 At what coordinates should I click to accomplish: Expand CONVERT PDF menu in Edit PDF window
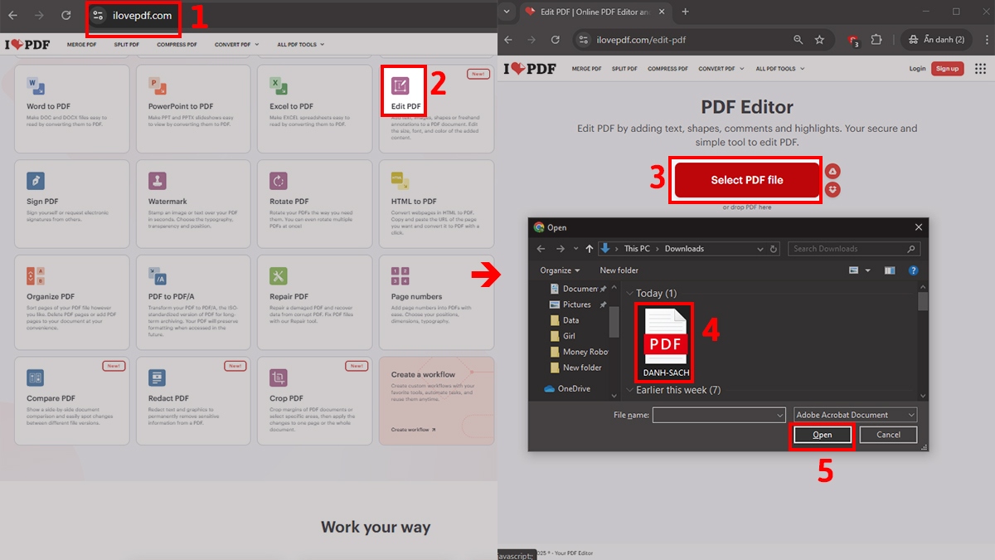pyautogui.click(x=721, y=69)
